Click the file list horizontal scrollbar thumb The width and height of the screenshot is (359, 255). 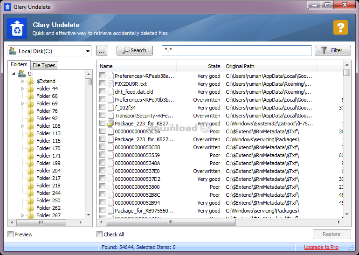coord(171,222)
